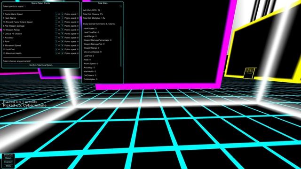
Task: Click plus next to Accuracy talent
Action: pyautogui.click(x=62, y=38)
